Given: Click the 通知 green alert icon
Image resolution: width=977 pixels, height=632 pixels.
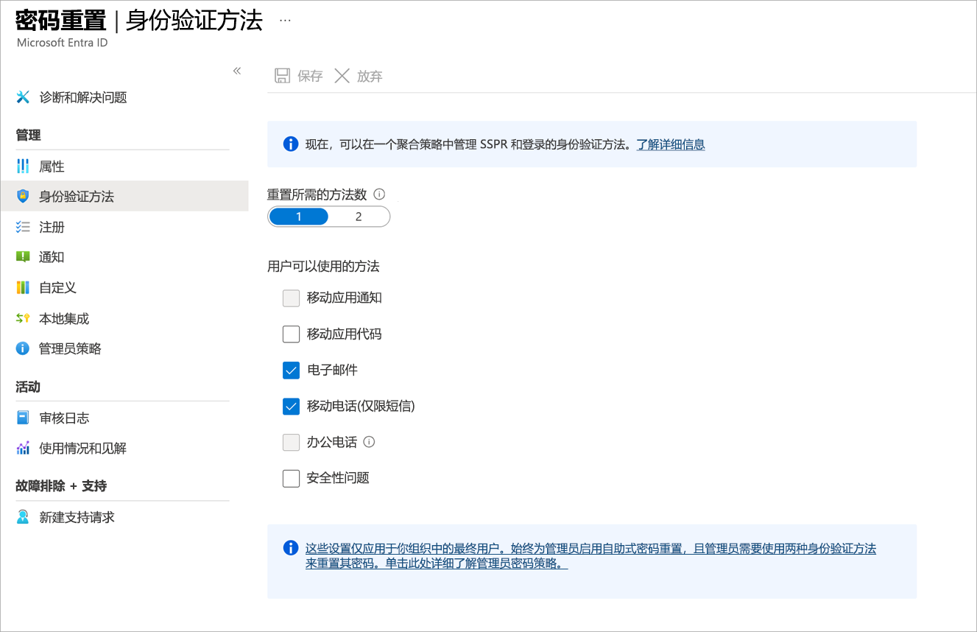Looking at the screenshot, I should [23, 257].
